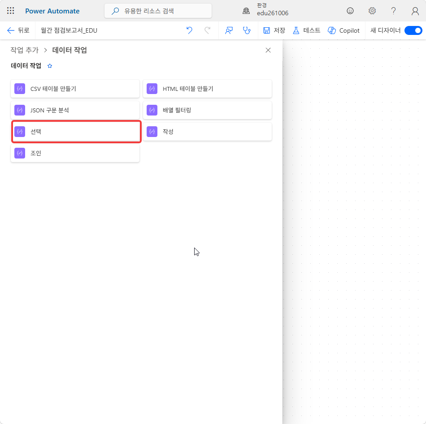The height and width of the screenshot is (424, 426).
Task: Toggle the 새 디자이너 switch
Action: pos(413,30)
